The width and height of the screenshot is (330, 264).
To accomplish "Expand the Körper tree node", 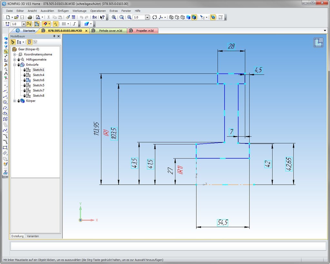I will click(x=15, y=101).
